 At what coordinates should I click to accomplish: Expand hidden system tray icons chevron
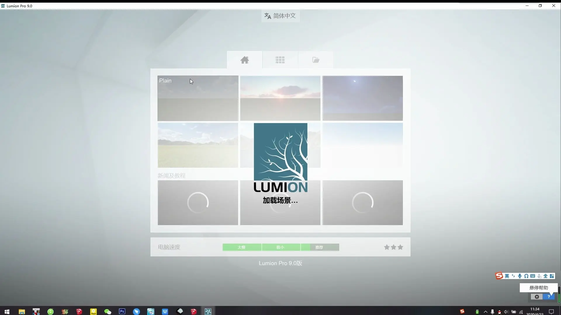point(485,312)
